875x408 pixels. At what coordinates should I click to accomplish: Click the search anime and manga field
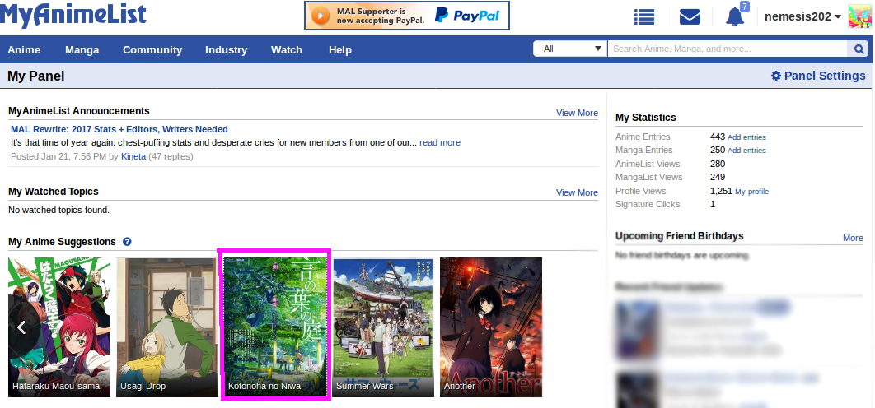728,49
